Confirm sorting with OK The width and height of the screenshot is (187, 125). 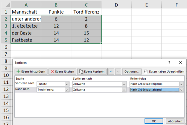coord(154,121)
